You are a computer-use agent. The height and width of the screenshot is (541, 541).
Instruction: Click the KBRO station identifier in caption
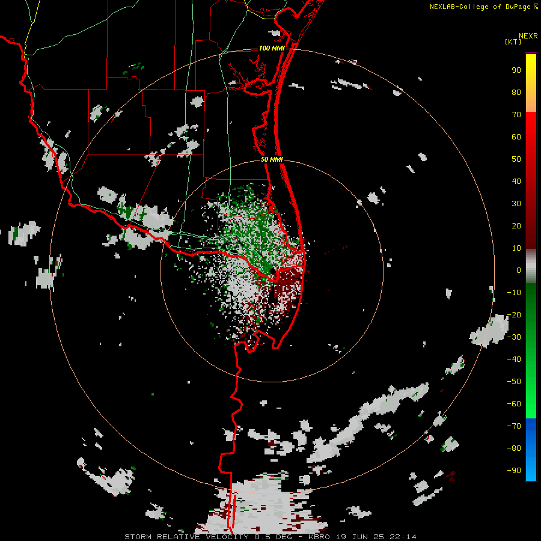pyautogui.click(x=319, y=537)
